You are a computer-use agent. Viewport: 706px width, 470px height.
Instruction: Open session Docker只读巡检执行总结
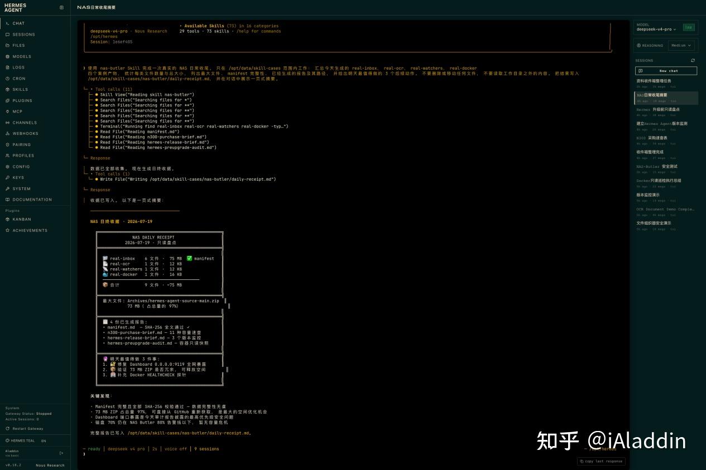[666, 183]
